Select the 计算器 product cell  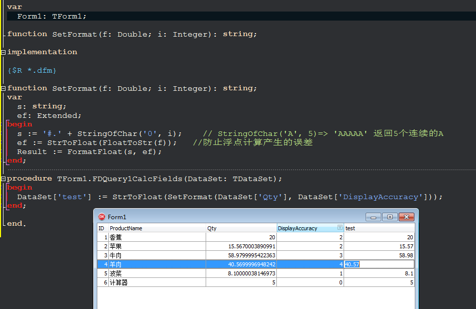click(x=157, y=282)
